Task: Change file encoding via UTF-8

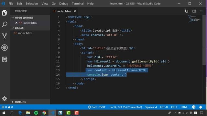Action: (164, 107)
